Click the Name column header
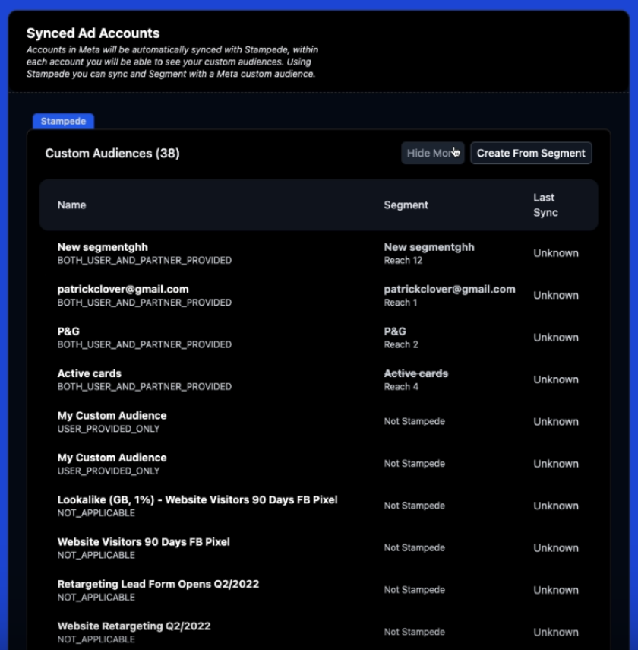Screen dimensions: 638x650 pos(71,205)
